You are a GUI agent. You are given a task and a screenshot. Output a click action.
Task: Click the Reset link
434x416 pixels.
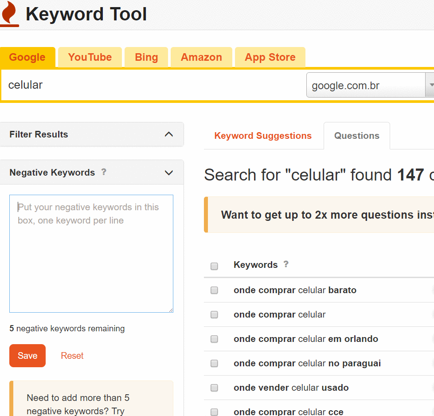pyautogui.click(x=72, y=356)
